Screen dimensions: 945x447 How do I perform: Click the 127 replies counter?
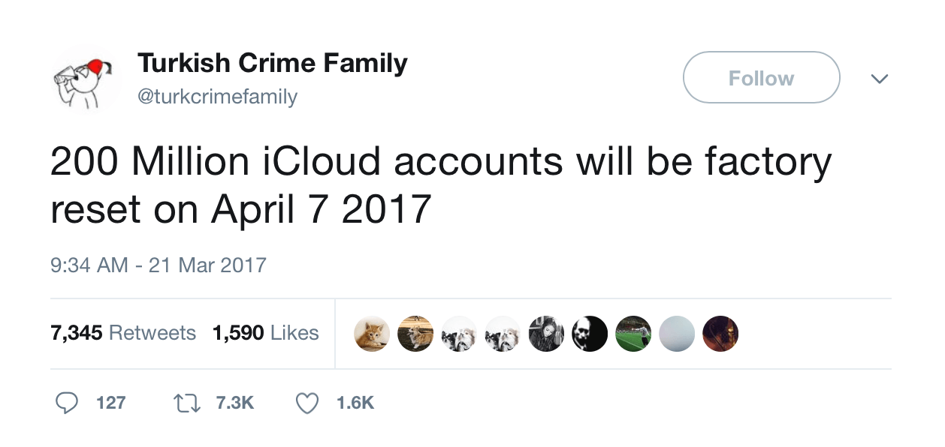click(111, 403)
